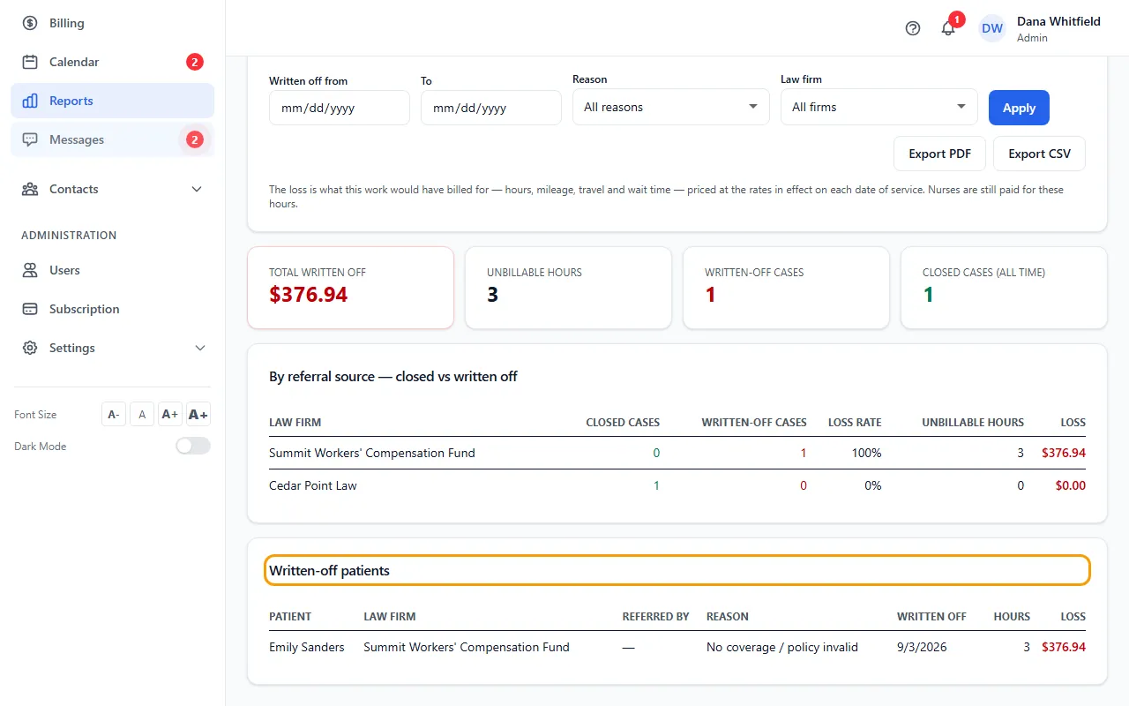The width and height of the screenshot is (1129, 706).
Task: Click the Total Written Off $376.94 card
Action: [351, 288]
